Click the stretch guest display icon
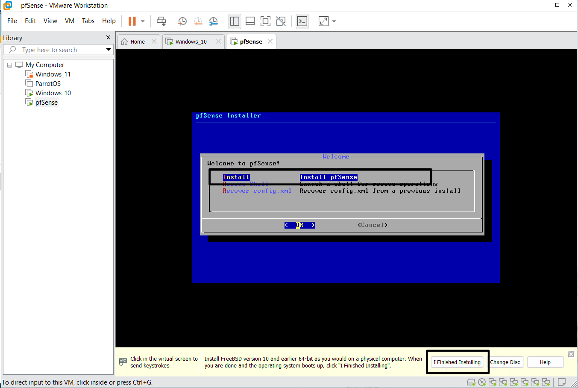Viewport: 578px width, 388px height. pos(323,21)
